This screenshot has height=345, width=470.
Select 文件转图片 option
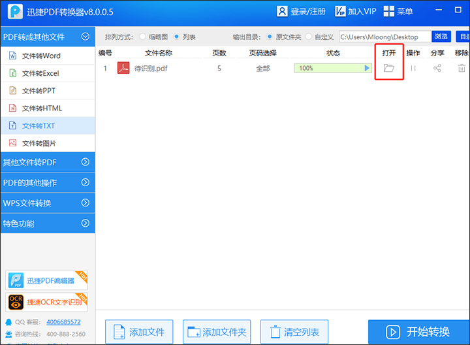[x=48, y=143]
